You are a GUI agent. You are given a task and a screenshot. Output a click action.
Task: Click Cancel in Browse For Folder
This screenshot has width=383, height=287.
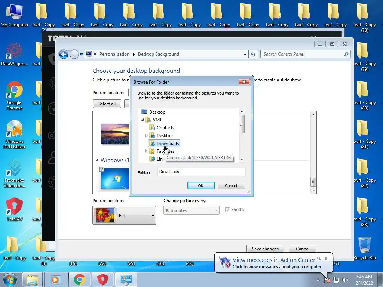[231, 185]
